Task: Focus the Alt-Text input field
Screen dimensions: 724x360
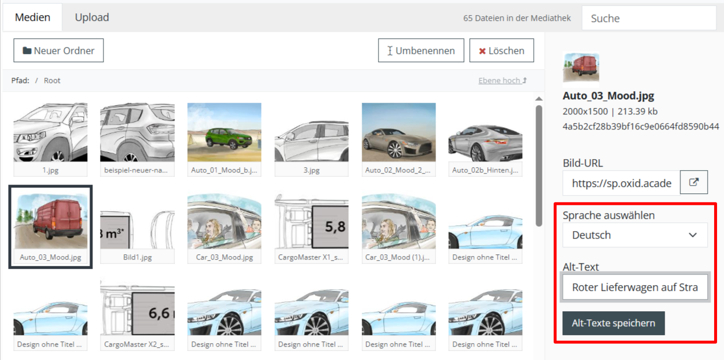Action: click(635, 287)
